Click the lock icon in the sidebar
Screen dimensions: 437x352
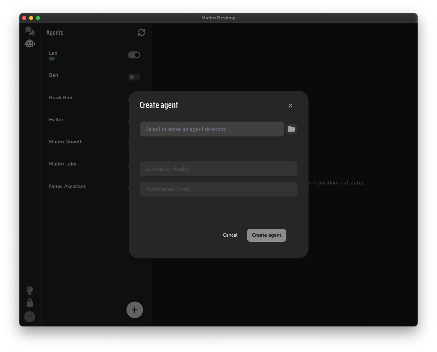click(30, 303)
